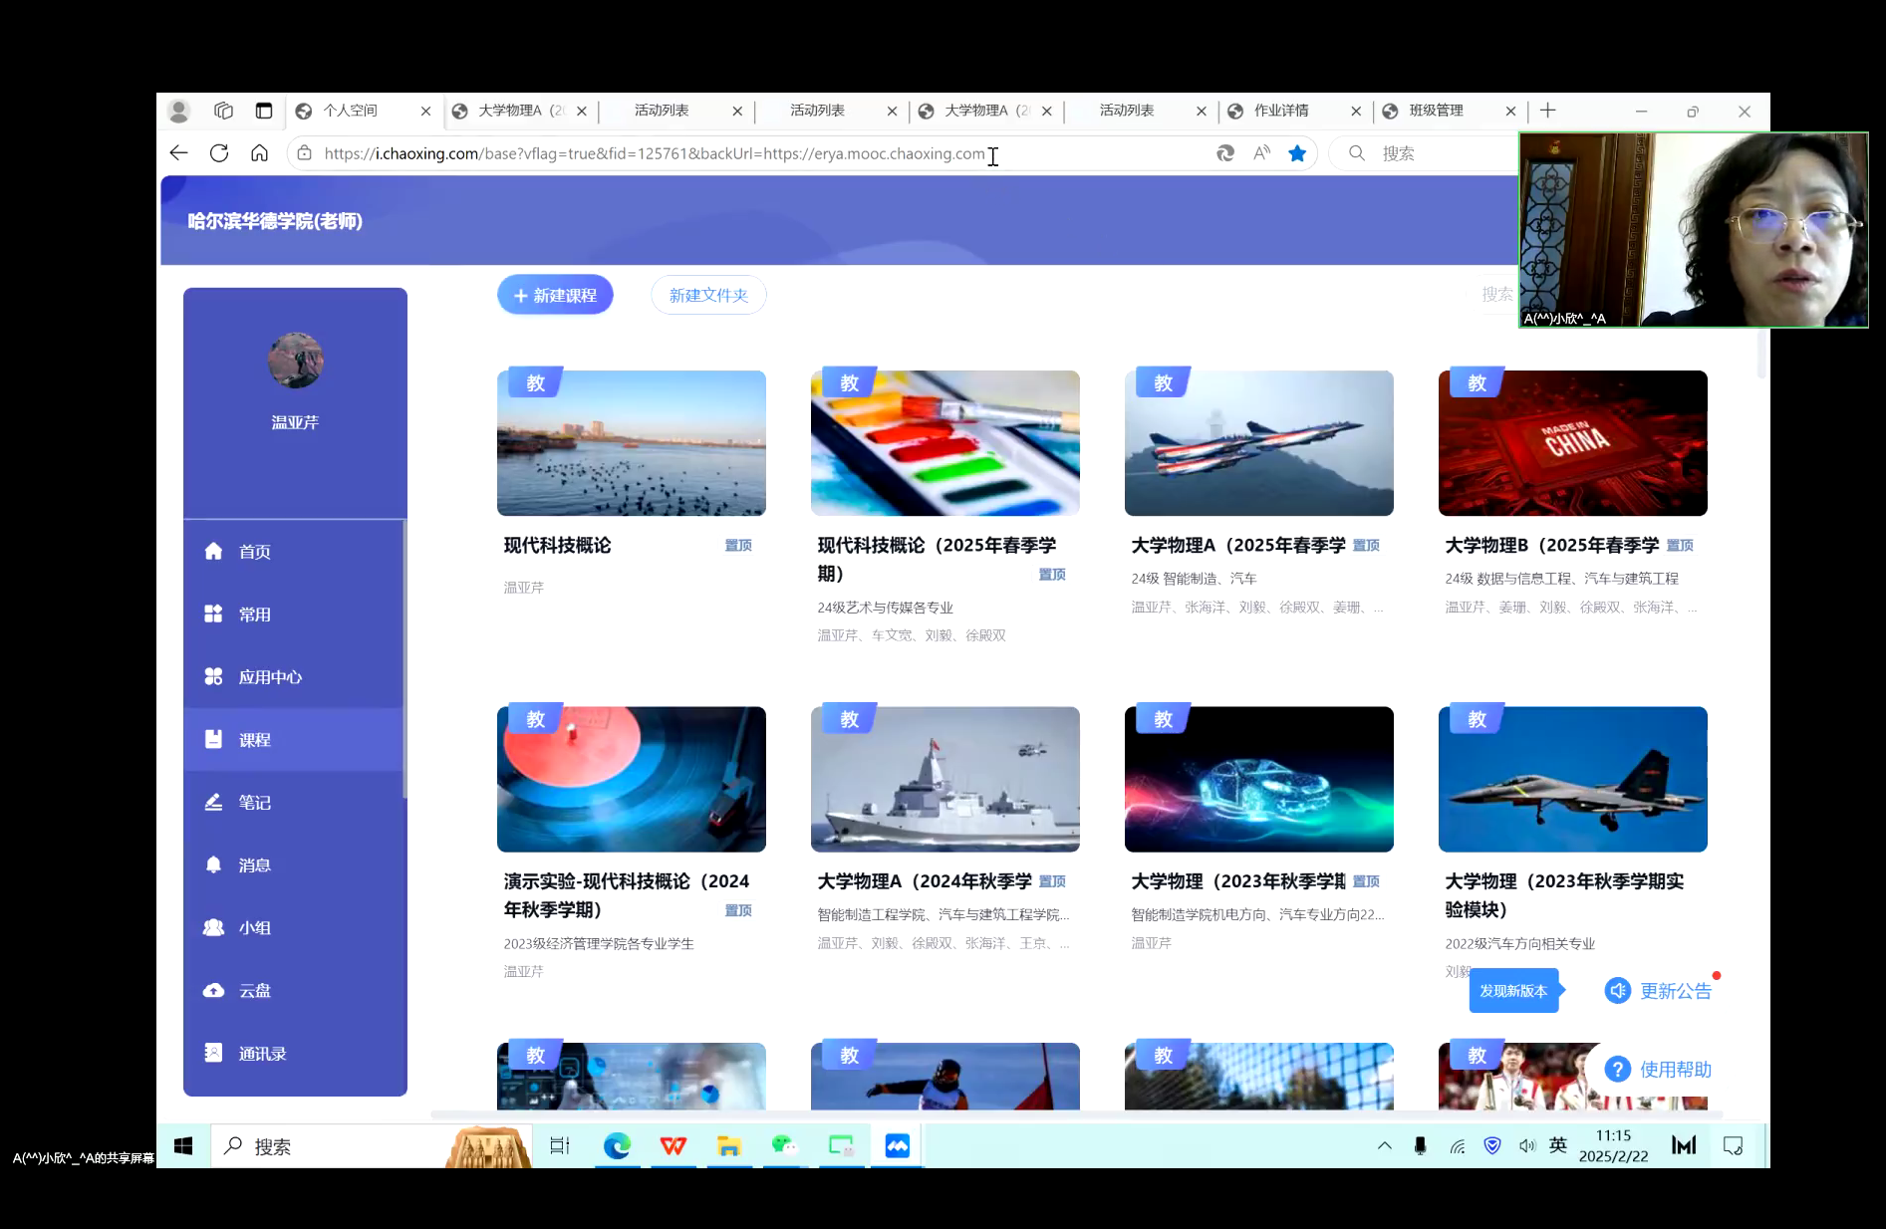Open WPS Office from the taskbar
The image size is (1886, 1229).
(674, 1146)
